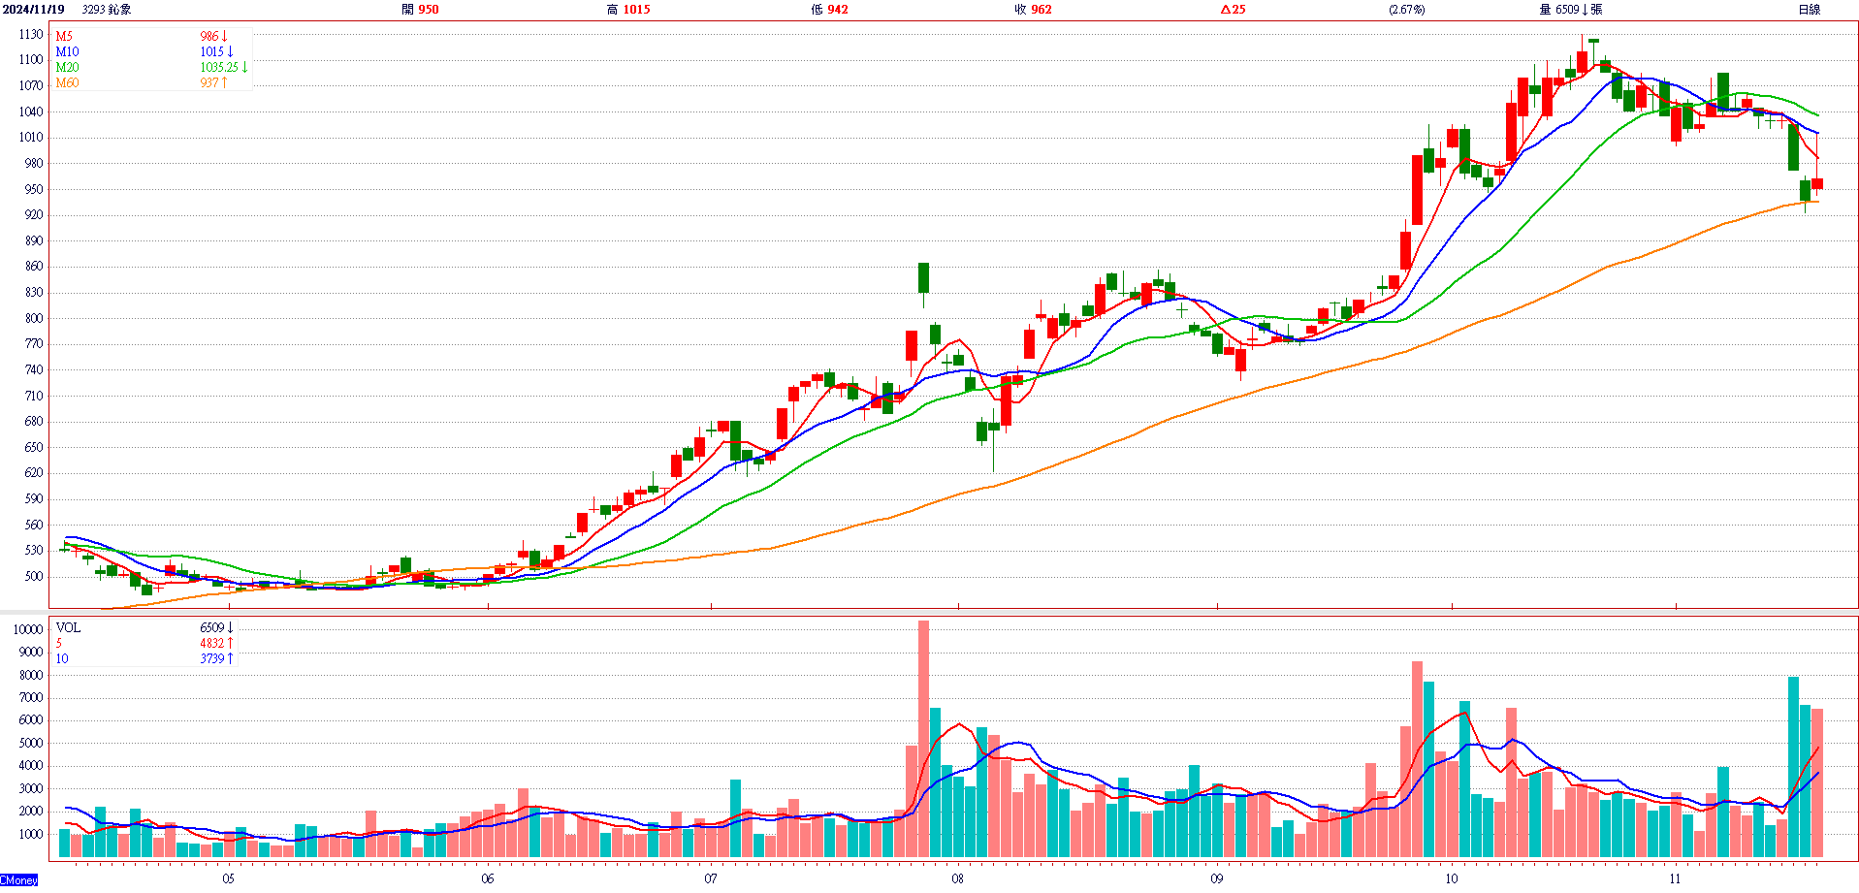
Task: Click the 1000 volume axis label
Action: click(x=31, y=834)
